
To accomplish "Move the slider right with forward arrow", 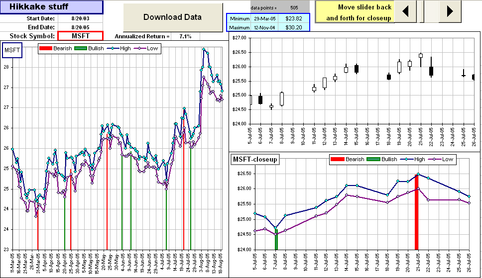I will (x=450, y=11).
